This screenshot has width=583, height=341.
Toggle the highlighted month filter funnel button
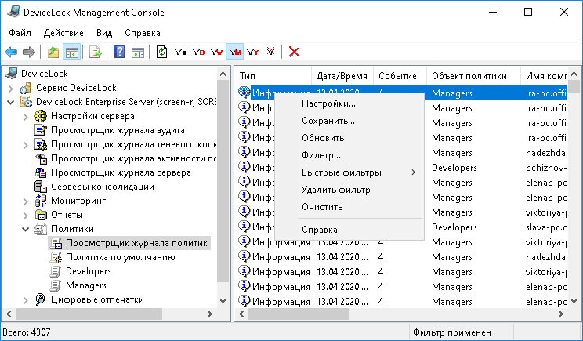(234, 53)
